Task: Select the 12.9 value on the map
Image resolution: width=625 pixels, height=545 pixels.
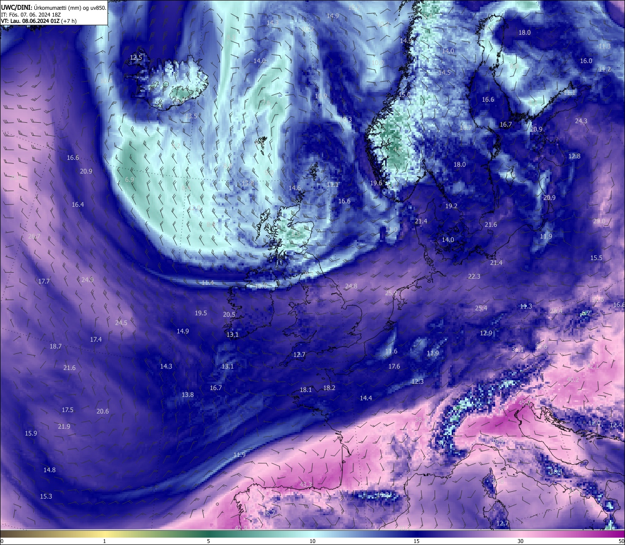Action: coord(486,333)
